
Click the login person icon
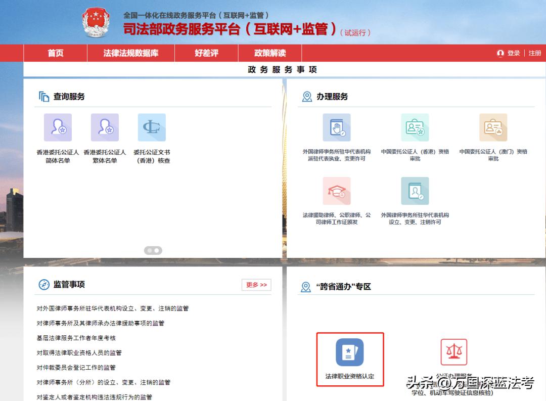[500, 53]
